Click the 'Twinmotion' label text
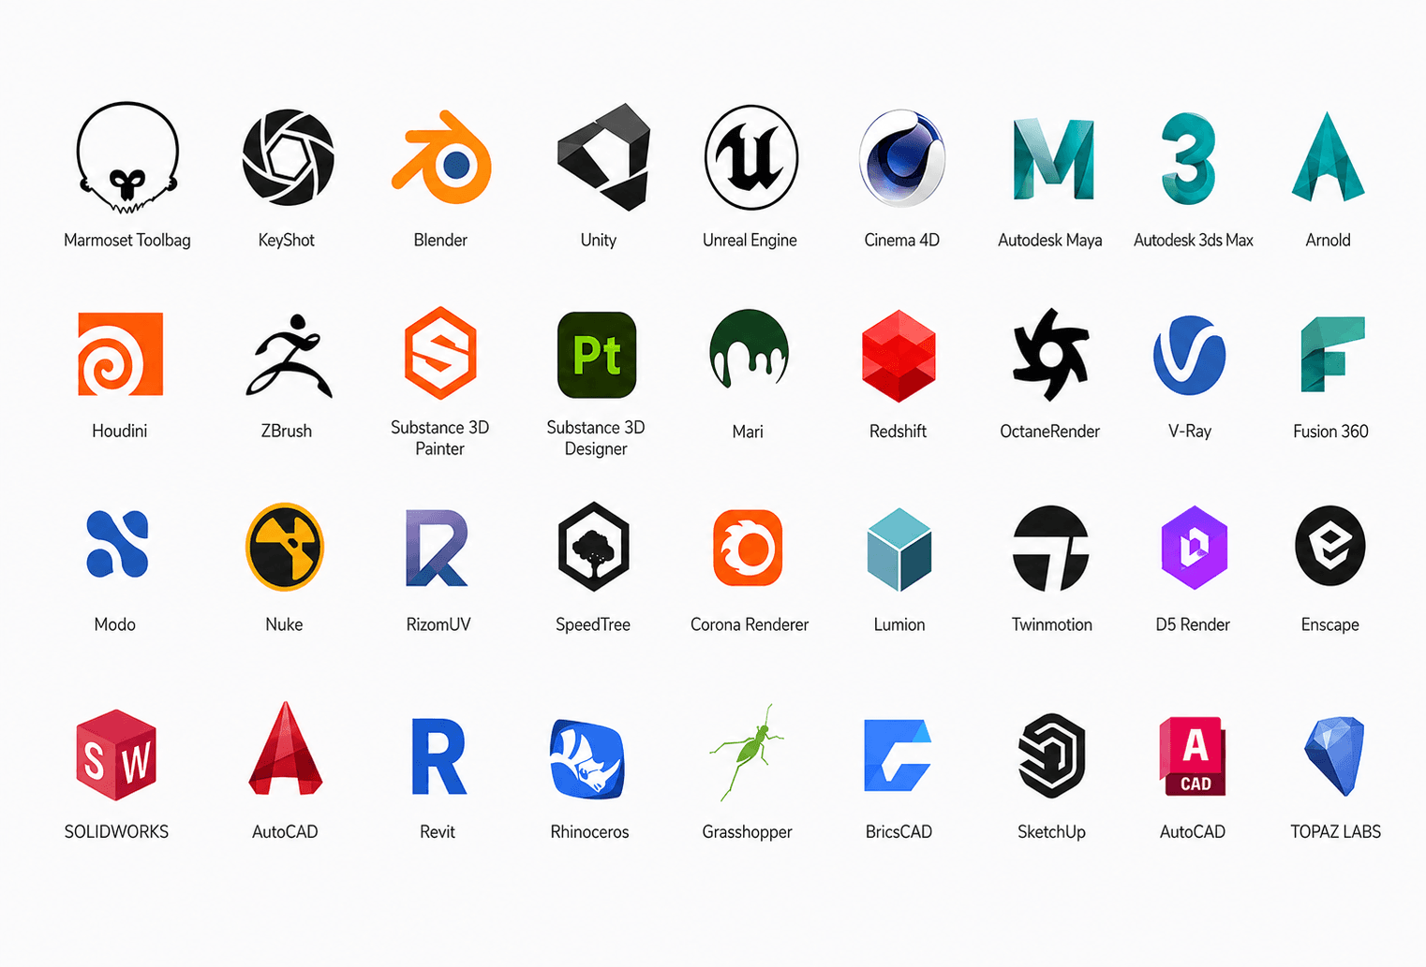 [1052, 624]
